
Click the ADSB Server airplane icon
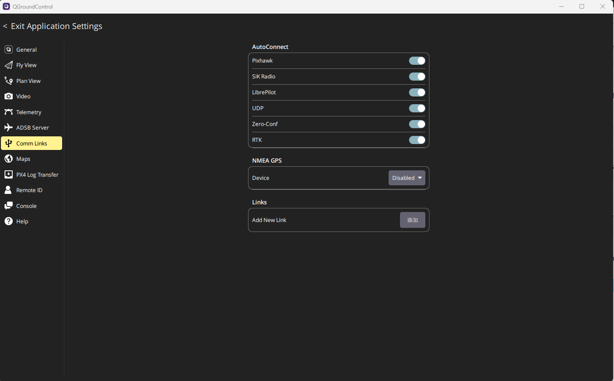click(8, 128)
